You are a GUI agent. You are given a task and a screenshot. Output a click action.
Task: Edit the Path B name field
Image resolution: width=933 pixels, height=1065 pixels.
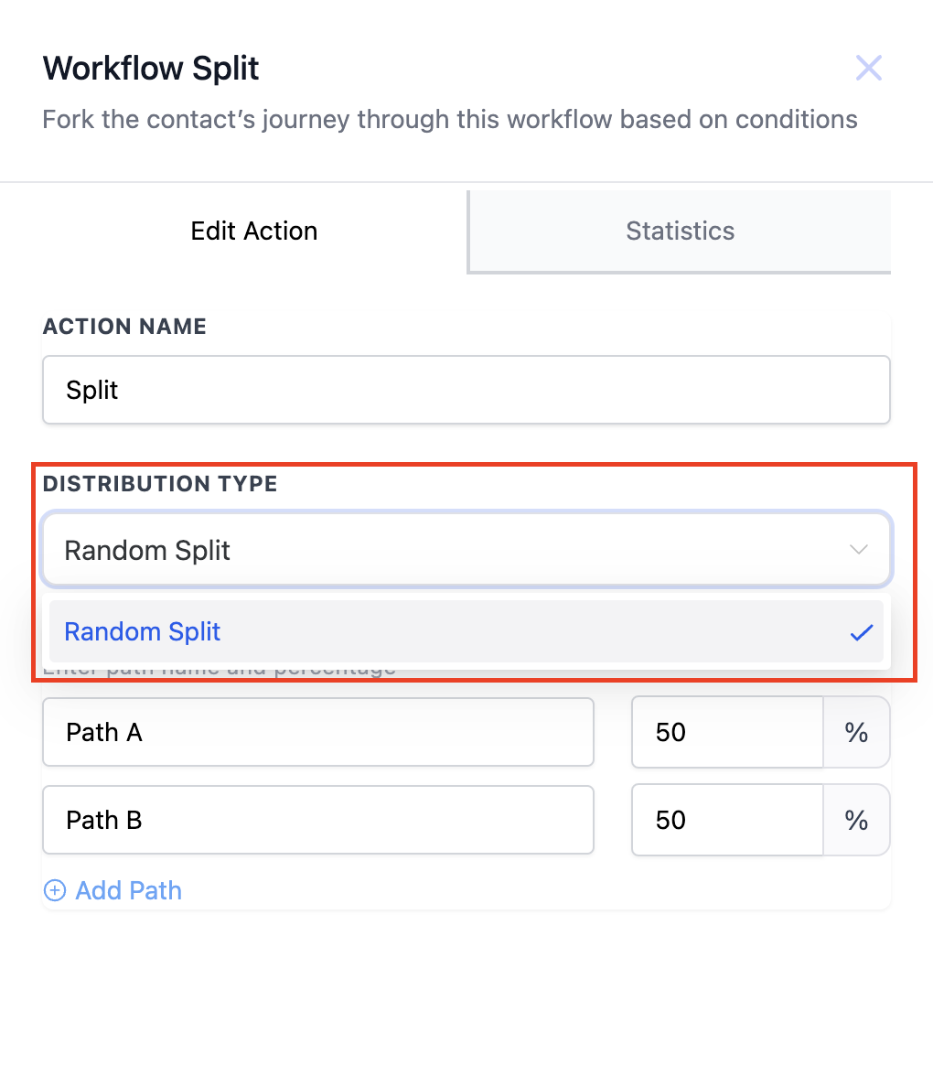pyautogui.click(x=317, y=820)
